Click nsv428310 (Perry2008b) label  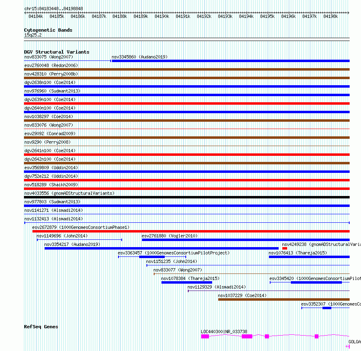click(x=51, y=74)
